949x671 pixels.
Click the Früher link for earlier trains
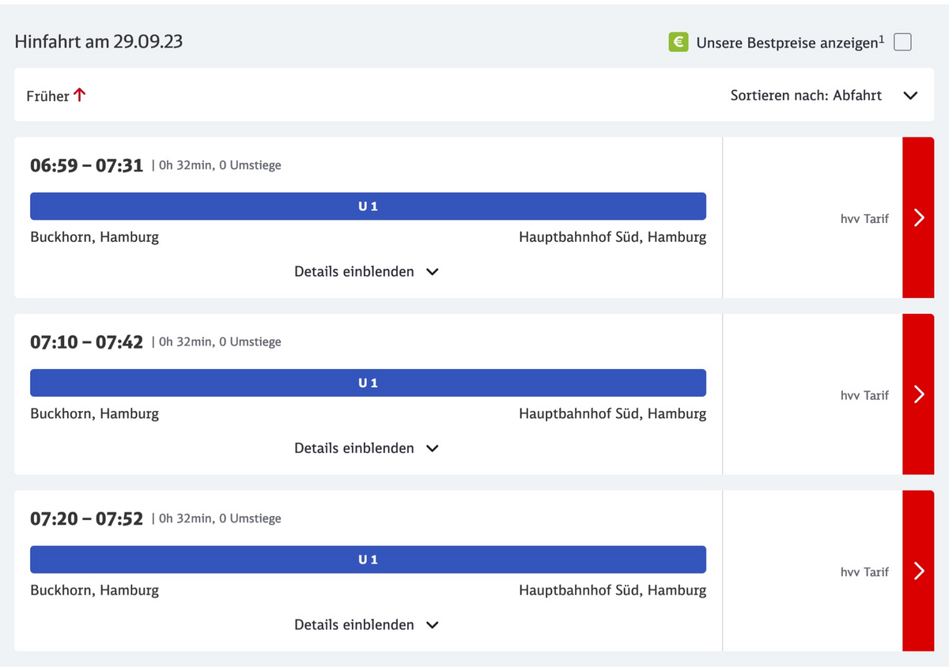coord(48,96)
